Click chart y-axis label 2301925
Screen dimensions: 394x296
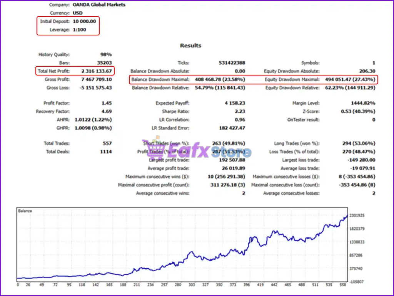[x=357, y=215]
